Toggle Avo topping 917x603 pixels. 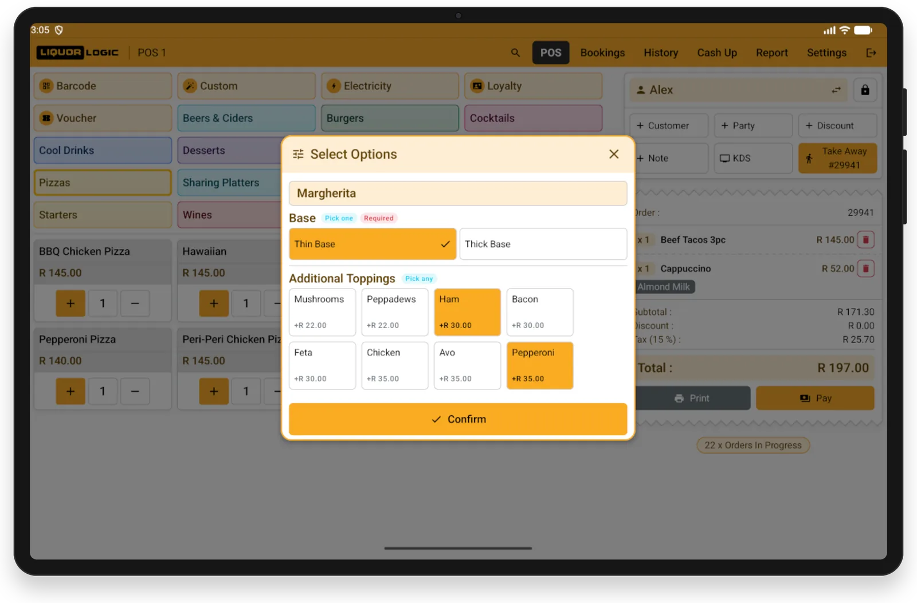point(468,365)
